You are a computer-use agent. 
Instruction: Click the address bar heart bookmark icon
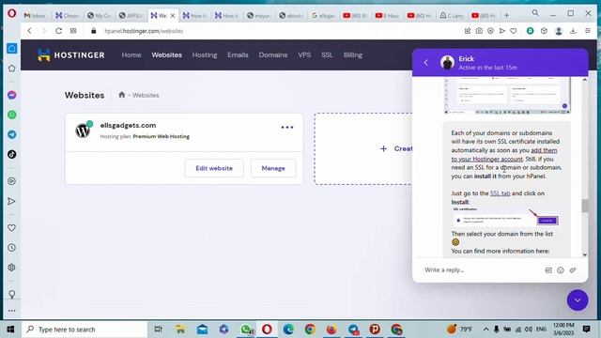(x=514, y=31)
